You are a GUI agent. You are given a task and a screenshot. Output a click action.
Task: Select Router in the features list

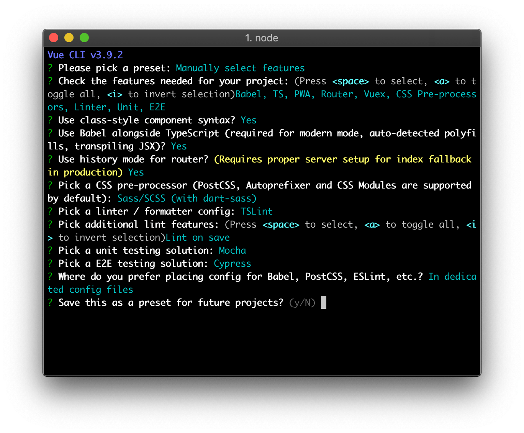tap(337, 94)
